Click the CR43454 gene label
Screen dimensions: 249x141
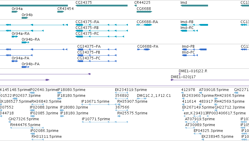(66, 9)
